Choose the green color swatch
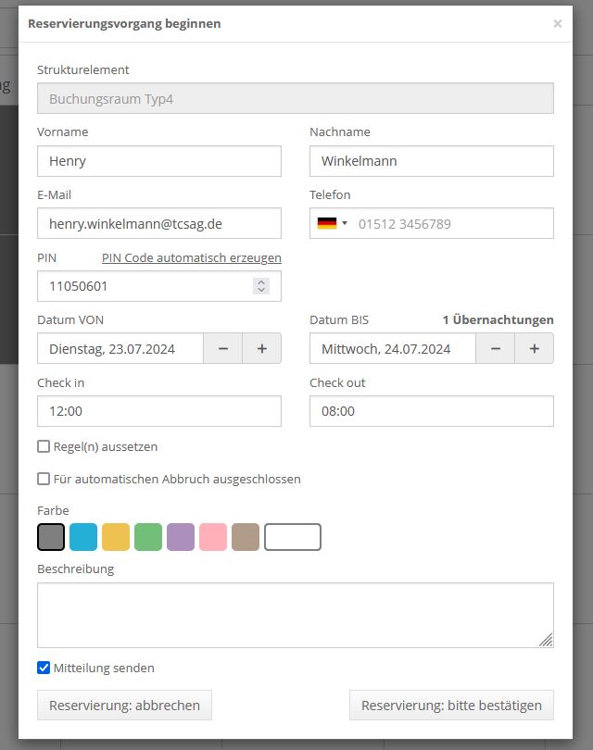The height and width of the screenshot is (750, 593). click(148, 537)
